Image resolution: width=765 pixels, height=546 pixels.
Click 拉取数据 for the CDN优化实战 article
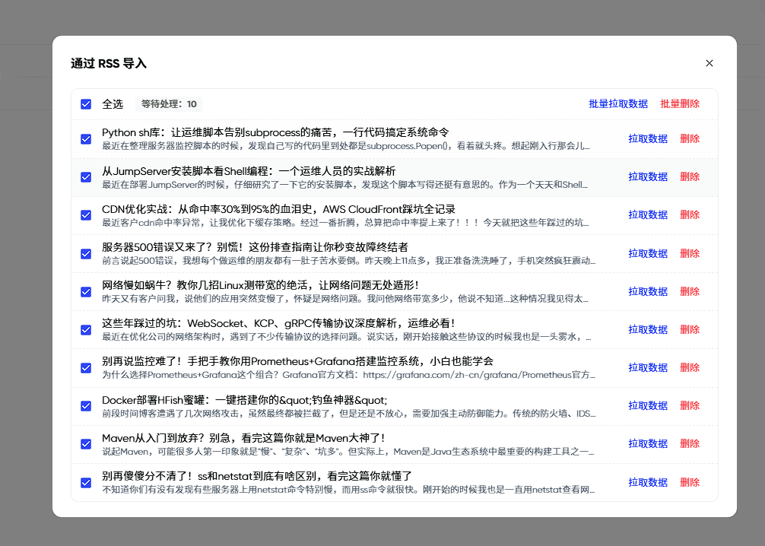pyautogui.click(x=647, y=214)
